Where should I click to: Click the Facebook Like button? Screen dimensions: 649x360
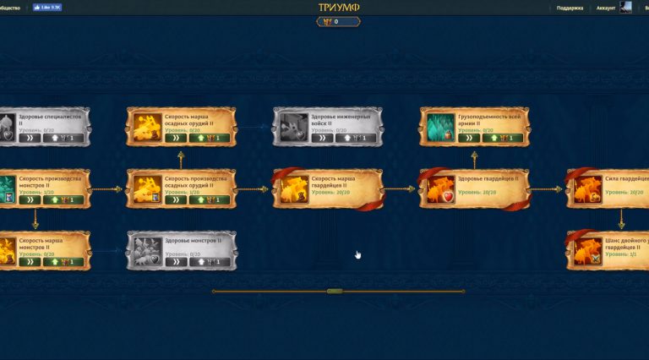click(47, 8)
